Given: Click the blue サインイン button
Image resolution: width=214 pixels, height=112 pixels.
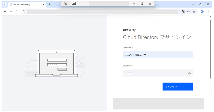Looking at the screenshot, I should pos(177,87).
